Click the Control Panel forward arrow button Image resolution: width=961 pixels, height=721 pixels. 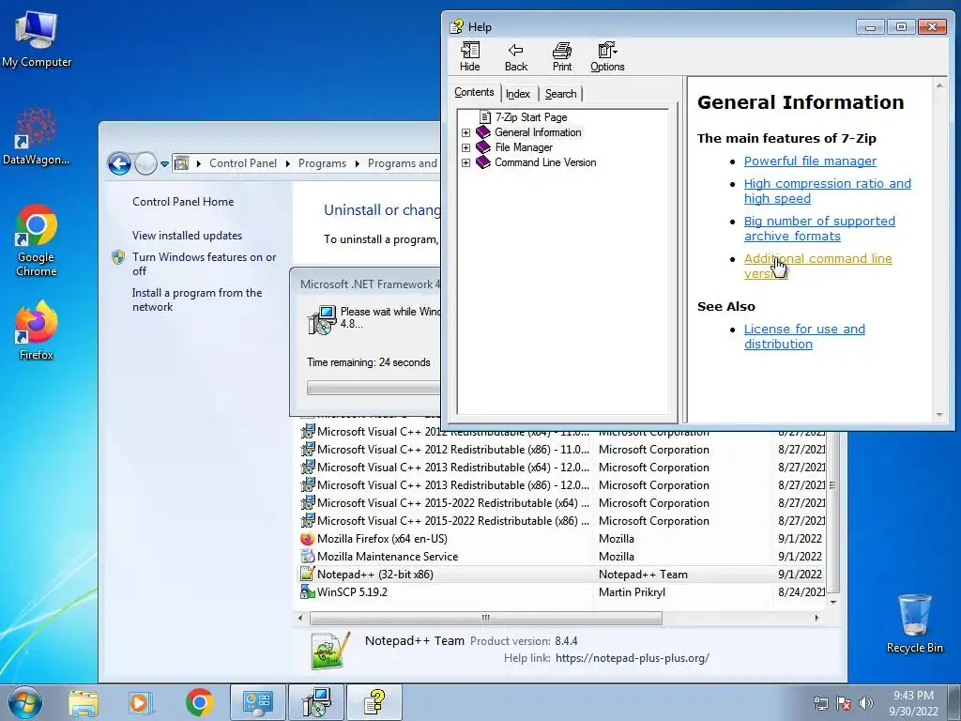pyautogui.click(x=145, y=163)
